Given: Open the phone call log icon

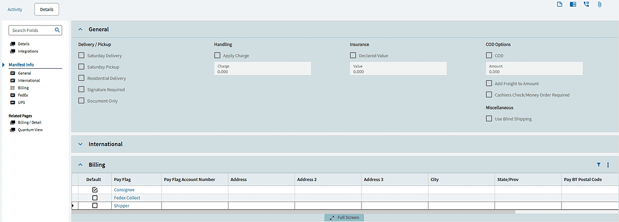Looking at the screenshot, I should click(x=586, y=4).
